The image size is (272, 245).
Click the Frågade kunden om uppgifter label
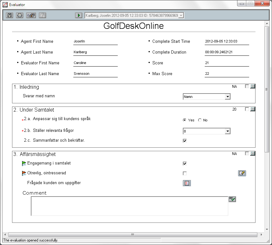[x=54, y=183]
